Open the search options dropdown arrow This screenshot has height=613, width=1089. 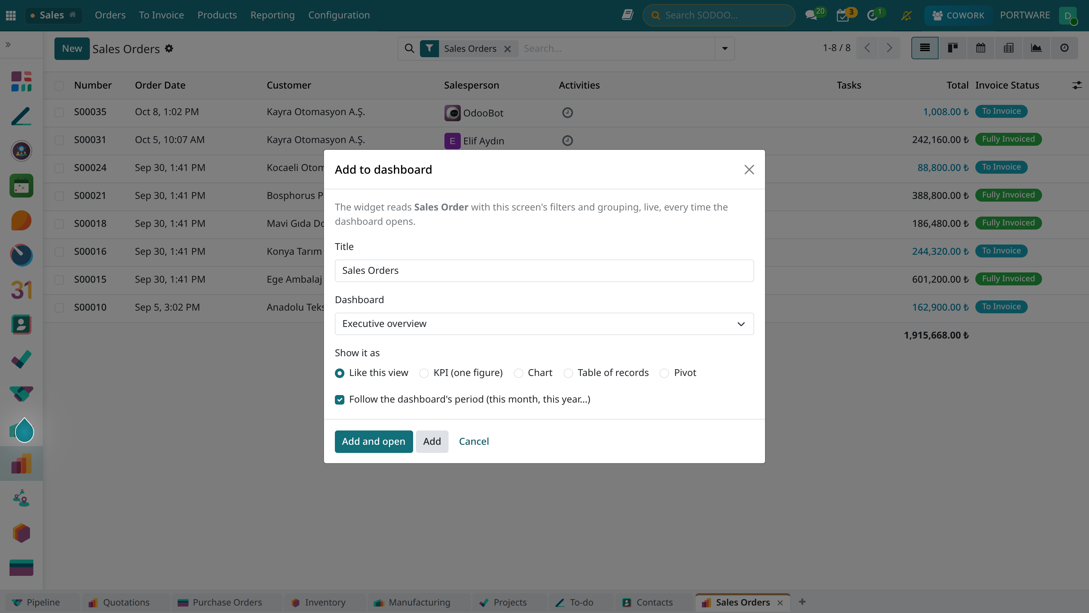[725, 49]
